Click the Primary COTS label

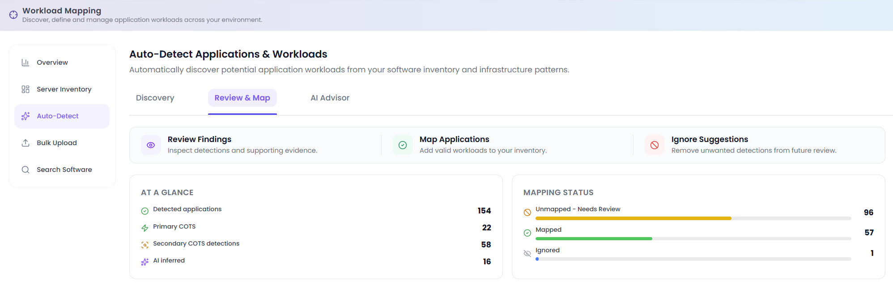(174, 226)
